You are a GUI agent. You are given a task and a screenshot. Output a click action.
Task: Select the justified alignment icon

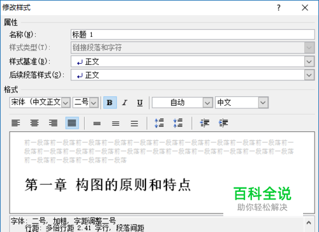pos(72,123)
